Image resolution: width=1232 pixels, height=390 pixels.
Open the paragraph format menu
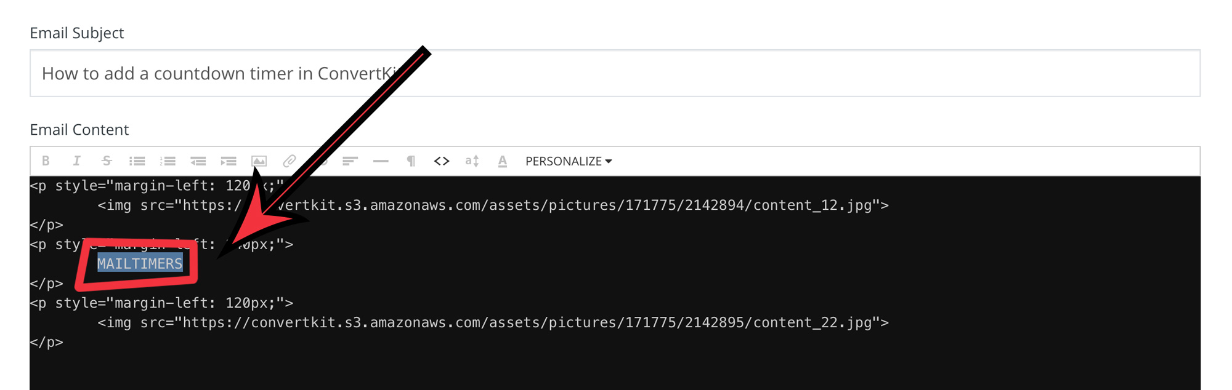click(x=411, y=161)
